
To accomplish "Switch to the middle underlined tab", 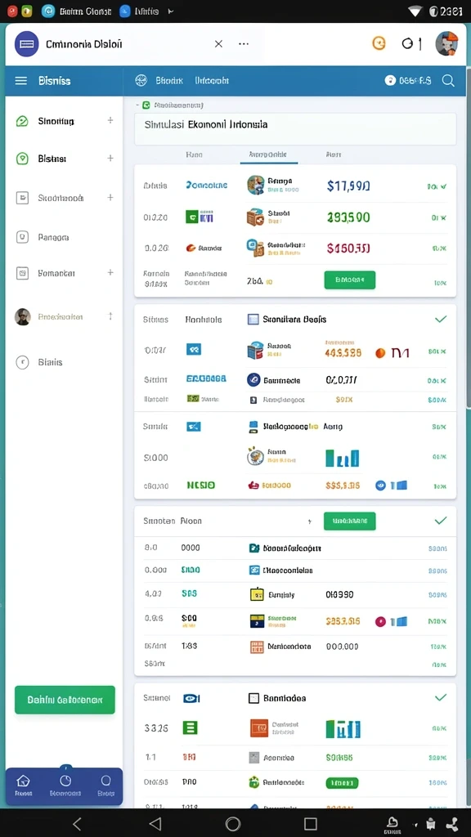I will [268, 154].
